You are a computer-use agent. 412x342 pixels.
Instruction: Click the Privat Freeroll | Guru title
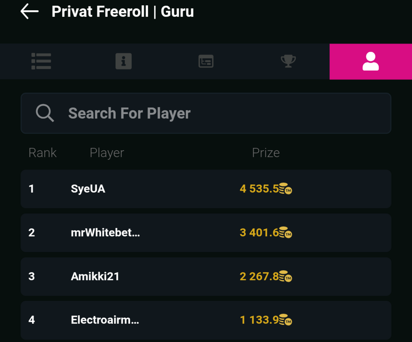[x=123, y=12]
